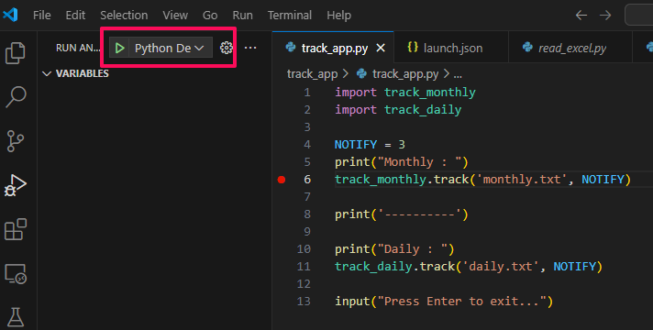Go forward with the right arrow
The height and width of the screenshot is (330, 653).
click(605, 16)
